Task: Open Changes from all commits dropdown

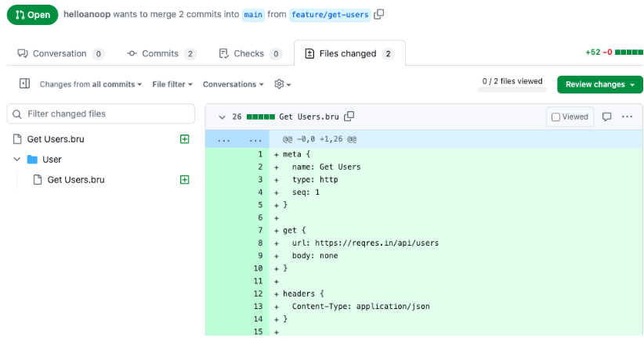Action: click(91, 84)
